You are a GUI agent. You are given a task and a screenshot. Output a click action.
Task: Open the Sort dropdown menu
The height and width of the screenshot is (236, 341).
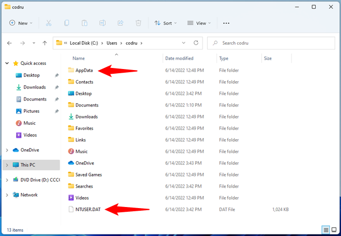[165, 23]
